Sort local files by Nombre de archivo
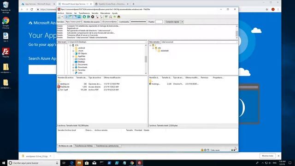 (x=66, y=77)
